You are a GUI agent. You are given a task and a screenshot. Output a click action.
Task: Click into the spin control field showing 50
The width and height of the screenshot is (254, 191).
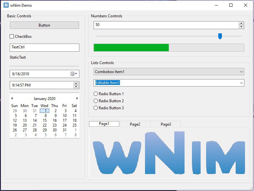(x=166, y=25)
